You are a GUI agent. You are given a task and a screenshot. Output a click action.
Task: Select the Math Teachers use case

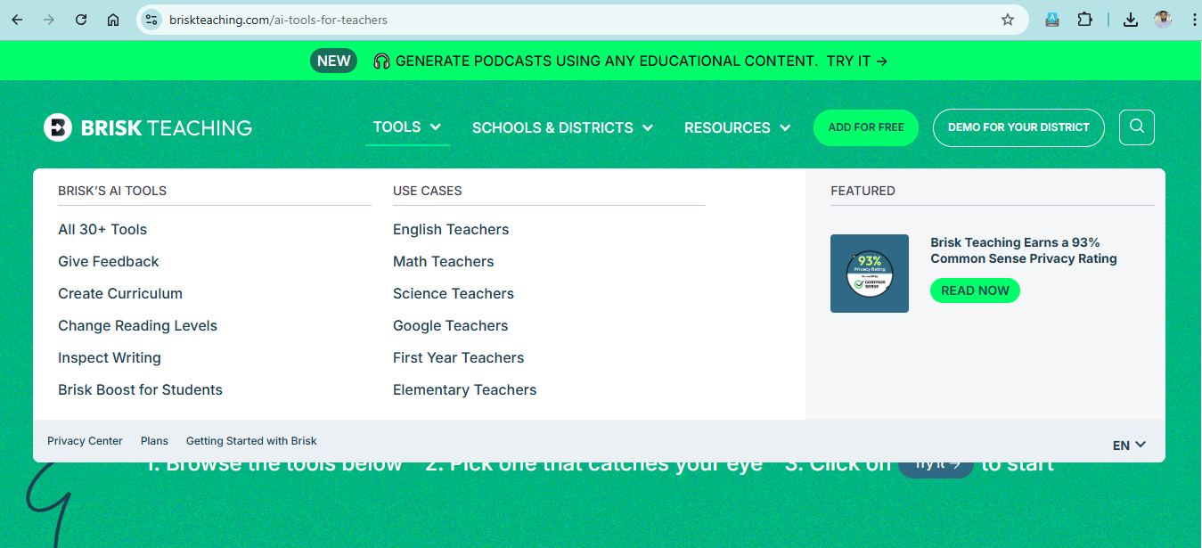(444, 261)
